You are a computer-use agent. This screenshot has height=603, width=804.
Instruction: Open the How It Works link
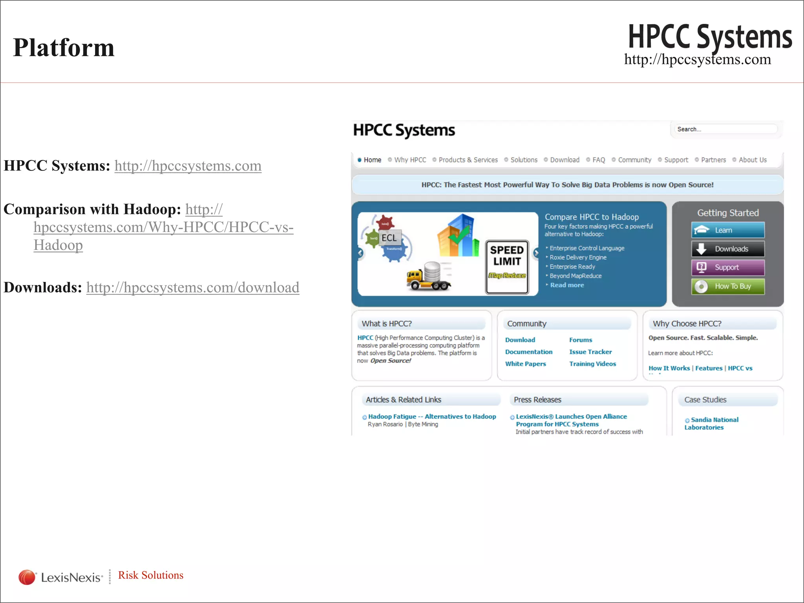coord(669,368)
